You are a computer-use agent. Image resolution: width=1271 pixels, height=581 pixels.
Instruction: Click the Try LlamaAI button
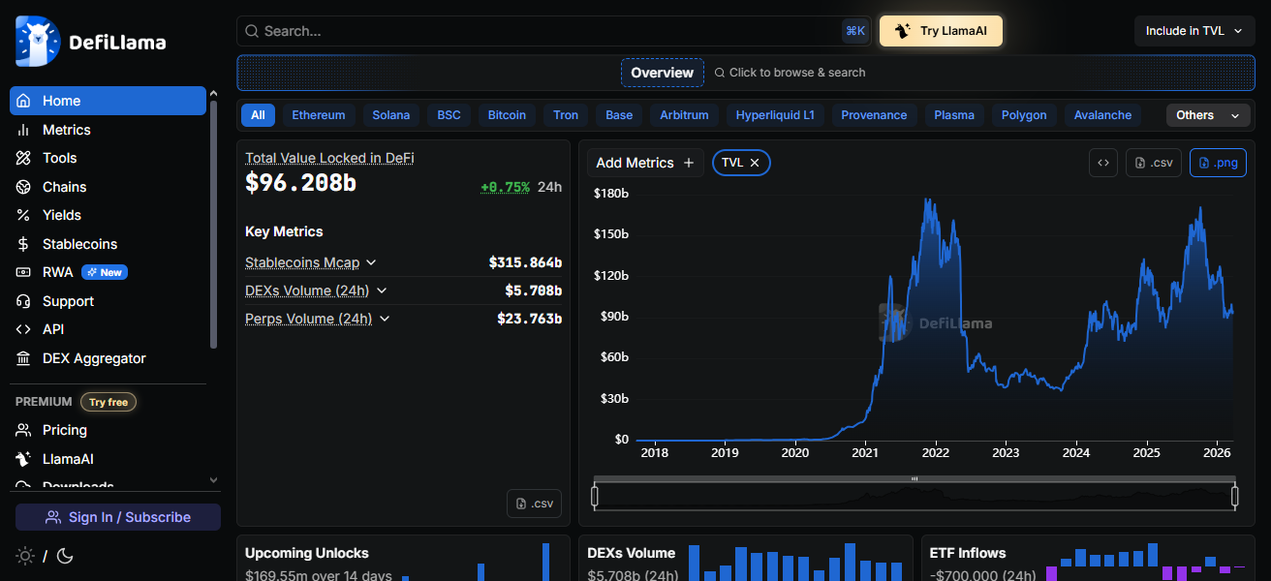pyautogui.click(x=941, y=31)
